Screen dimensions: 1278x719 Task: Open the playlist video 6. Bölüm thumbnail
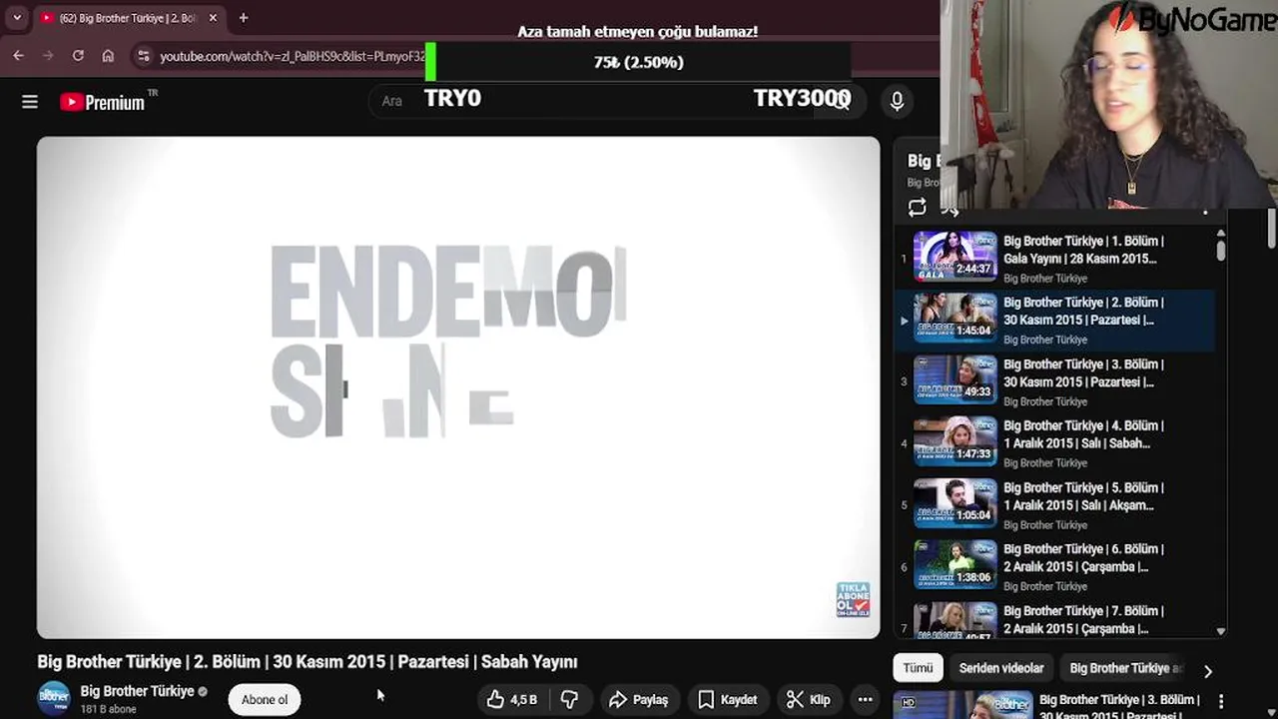click(x=956, y=565)
